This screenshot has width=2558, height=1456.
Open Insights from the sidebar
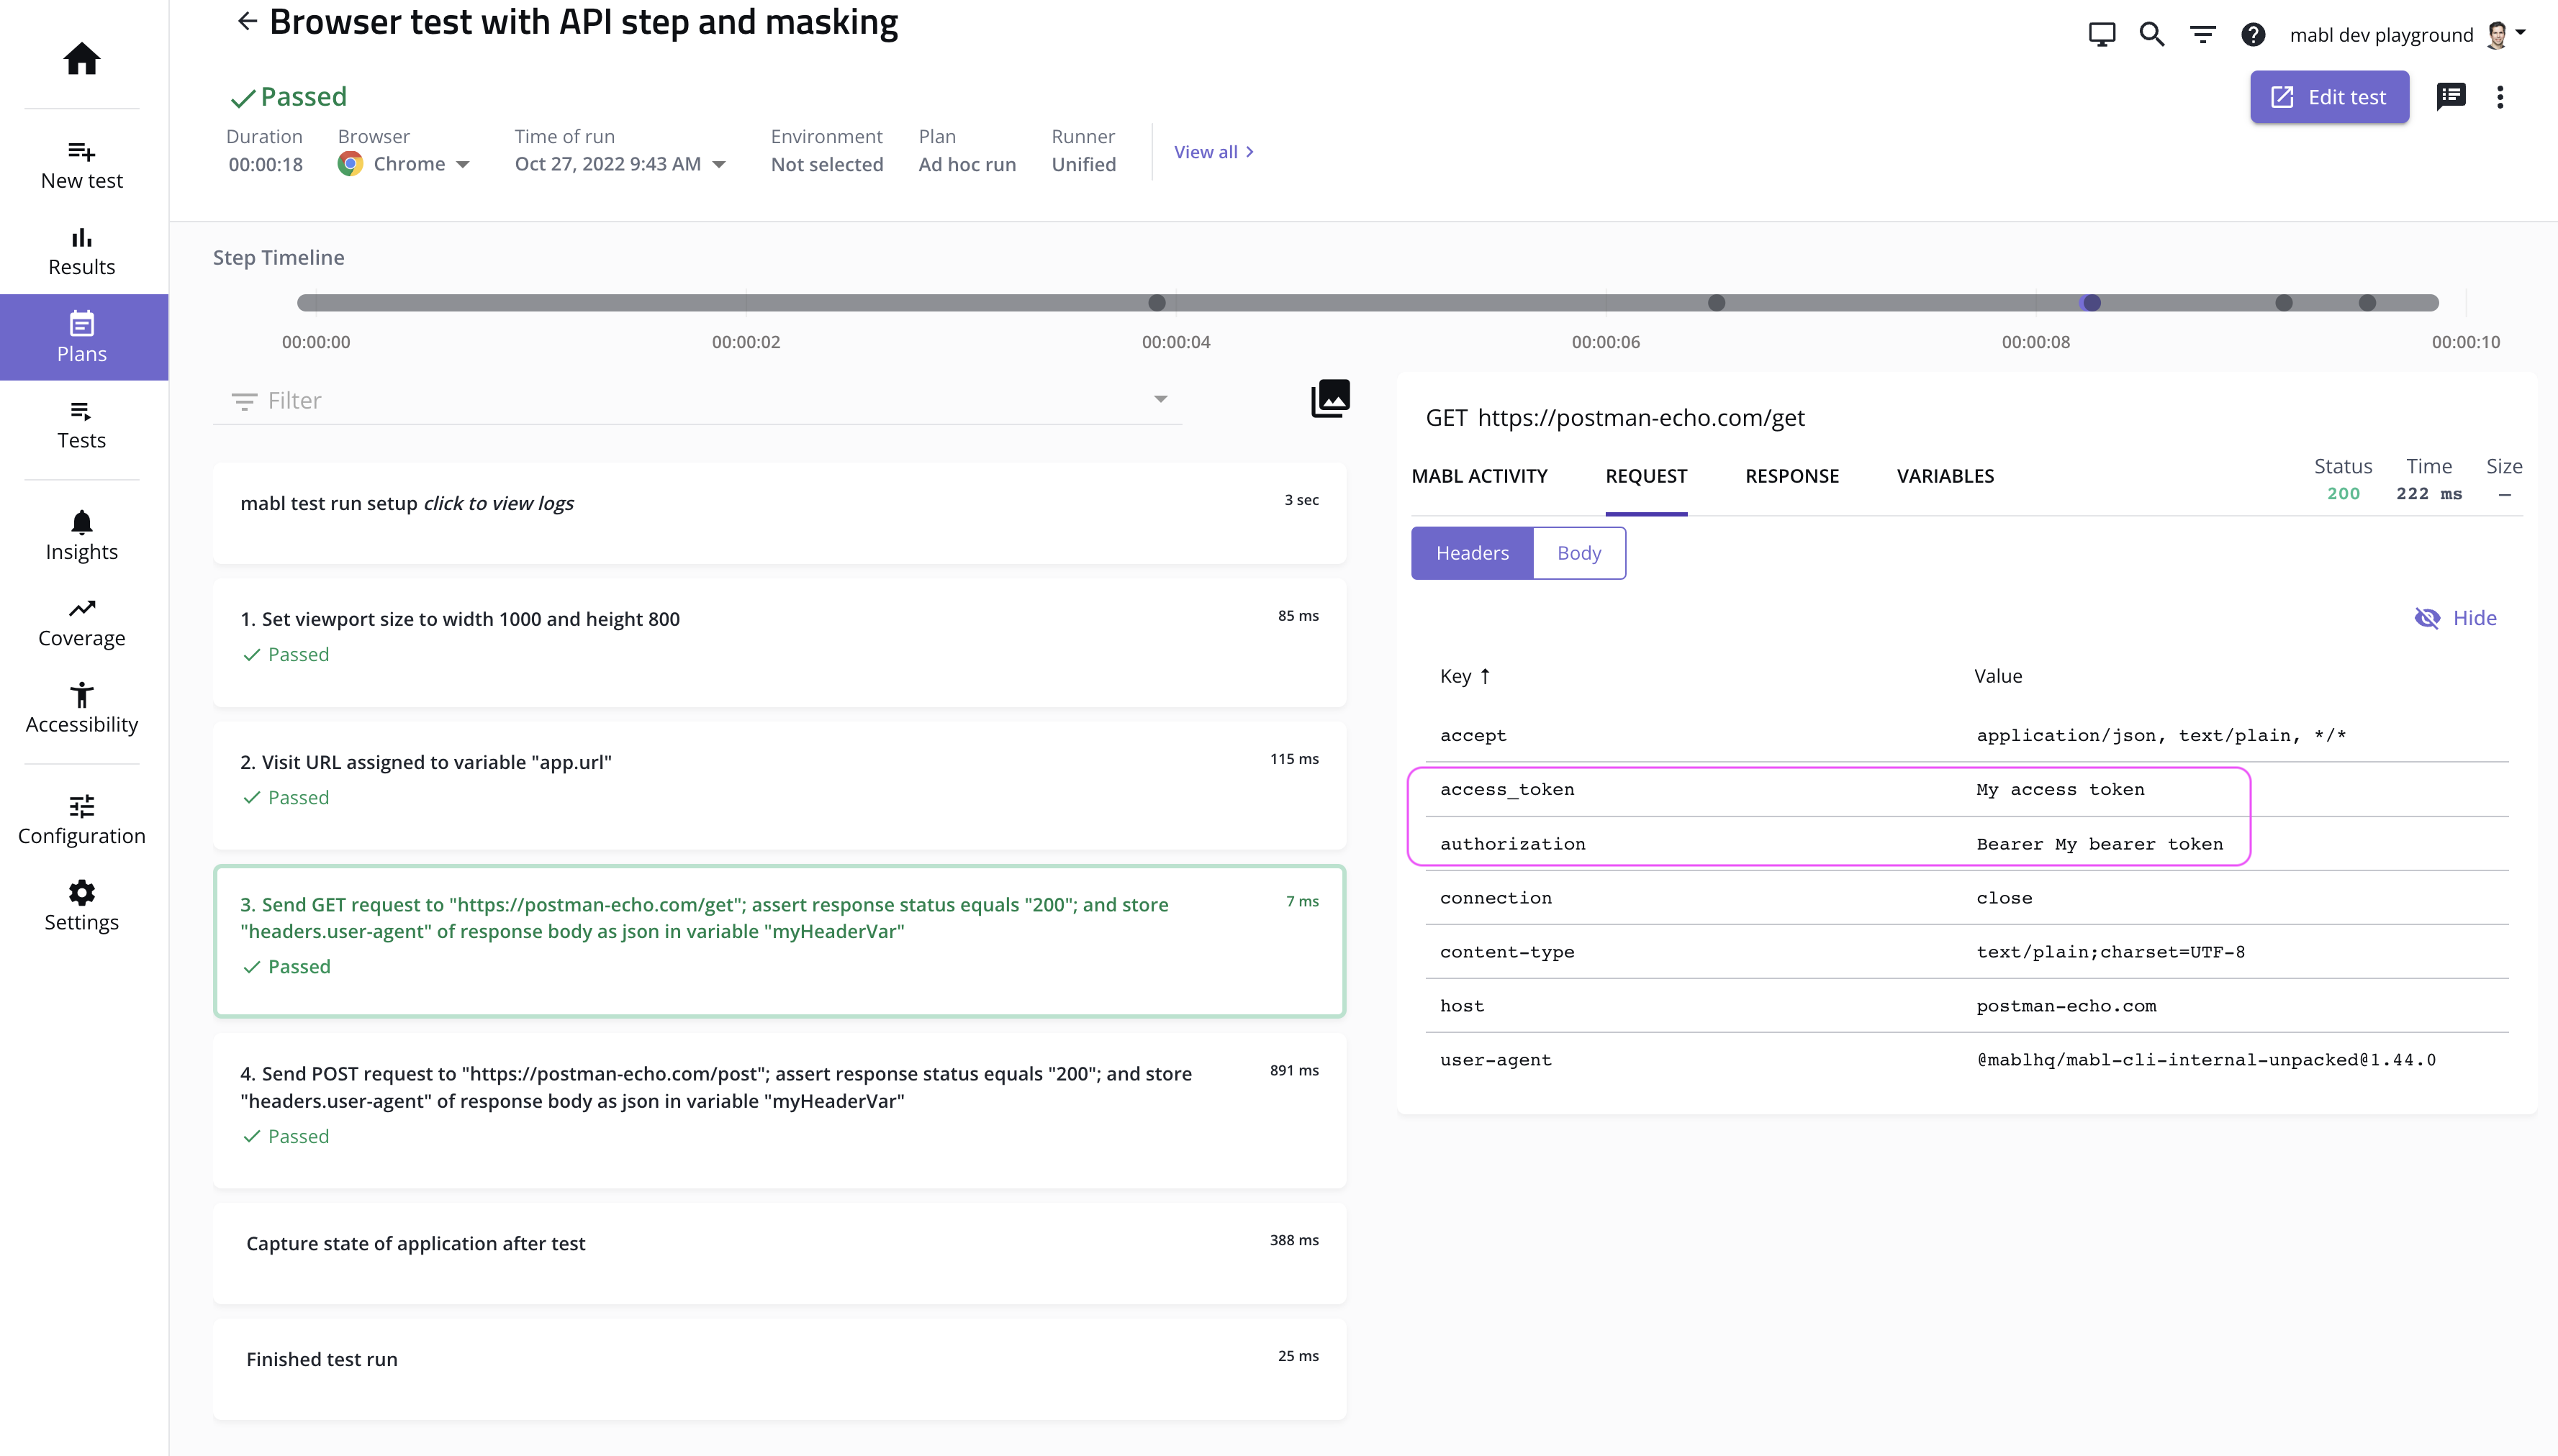81,536
